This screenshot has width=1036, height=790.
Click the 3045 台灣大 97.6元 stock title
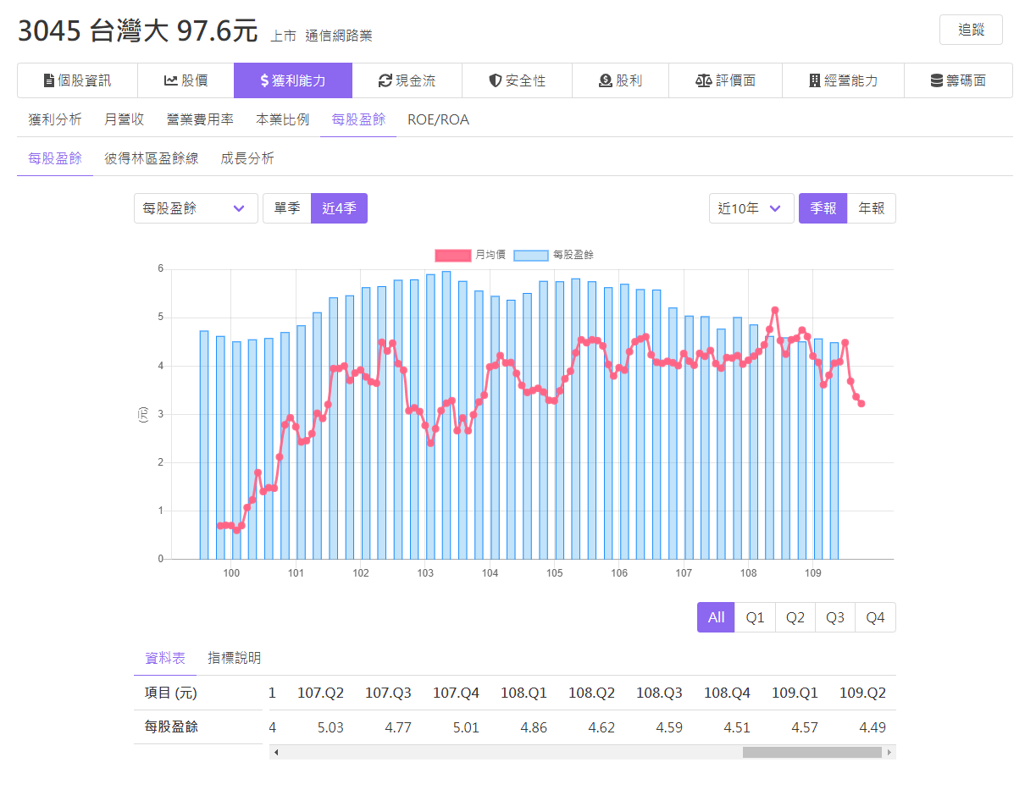coord(137,30)
